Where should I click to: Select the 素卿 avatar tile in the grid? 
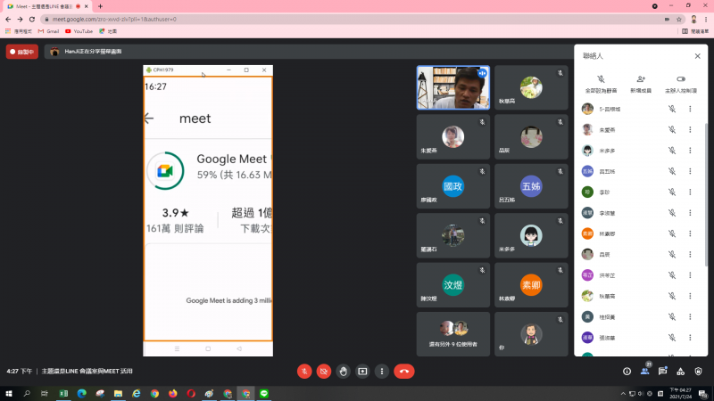click(x=531, y=285)
